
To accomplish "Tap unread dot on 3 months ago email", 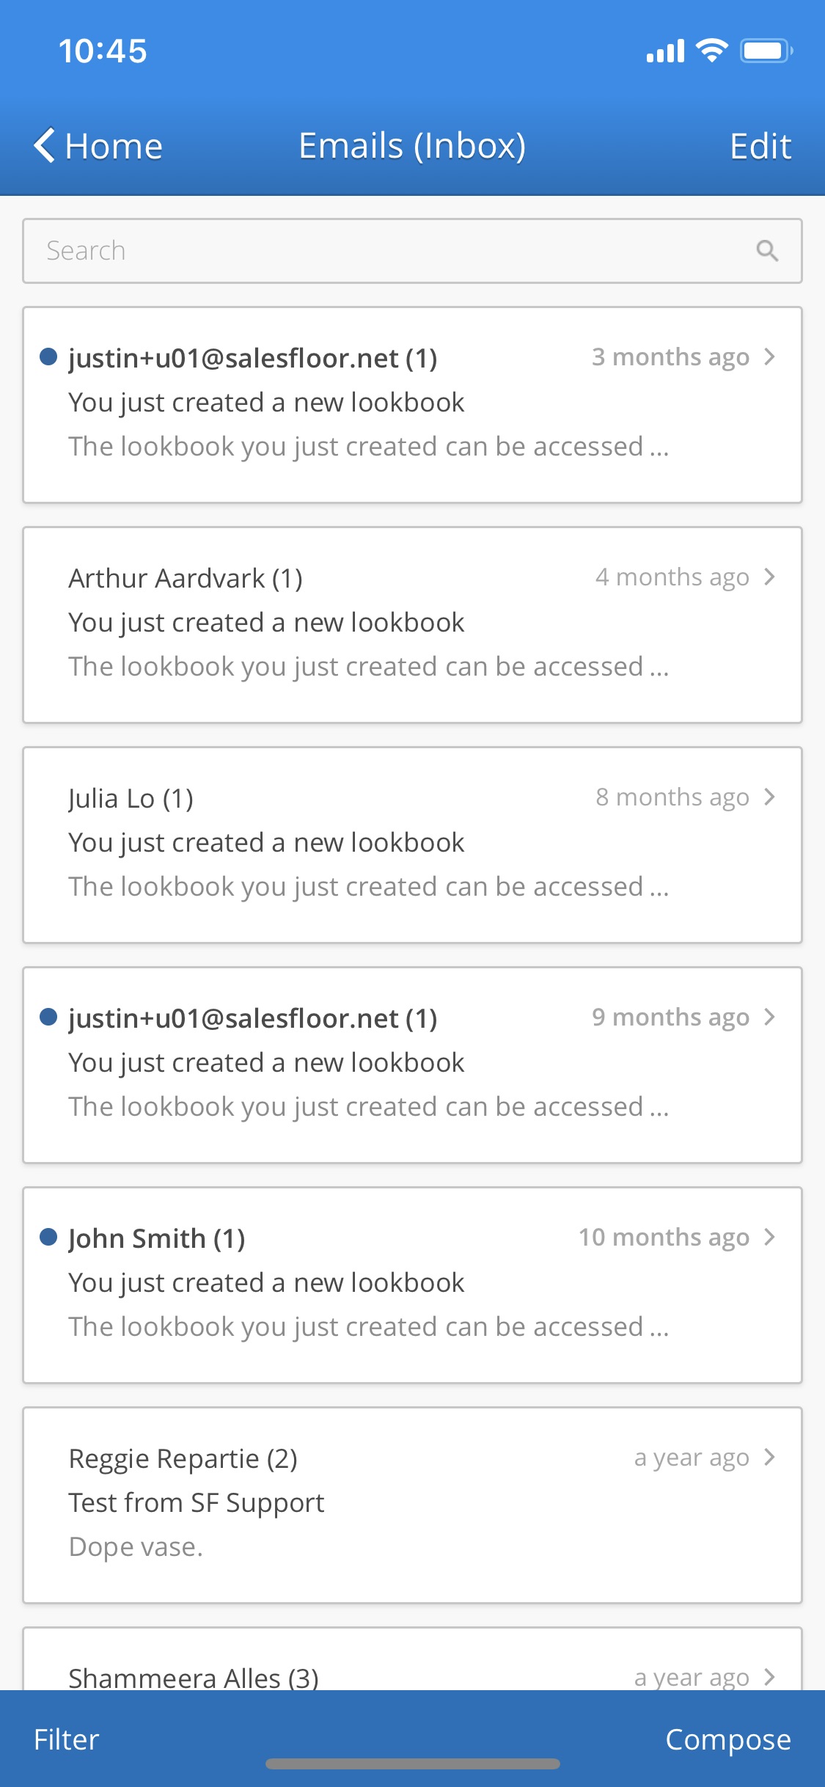I will coord(48,357).
